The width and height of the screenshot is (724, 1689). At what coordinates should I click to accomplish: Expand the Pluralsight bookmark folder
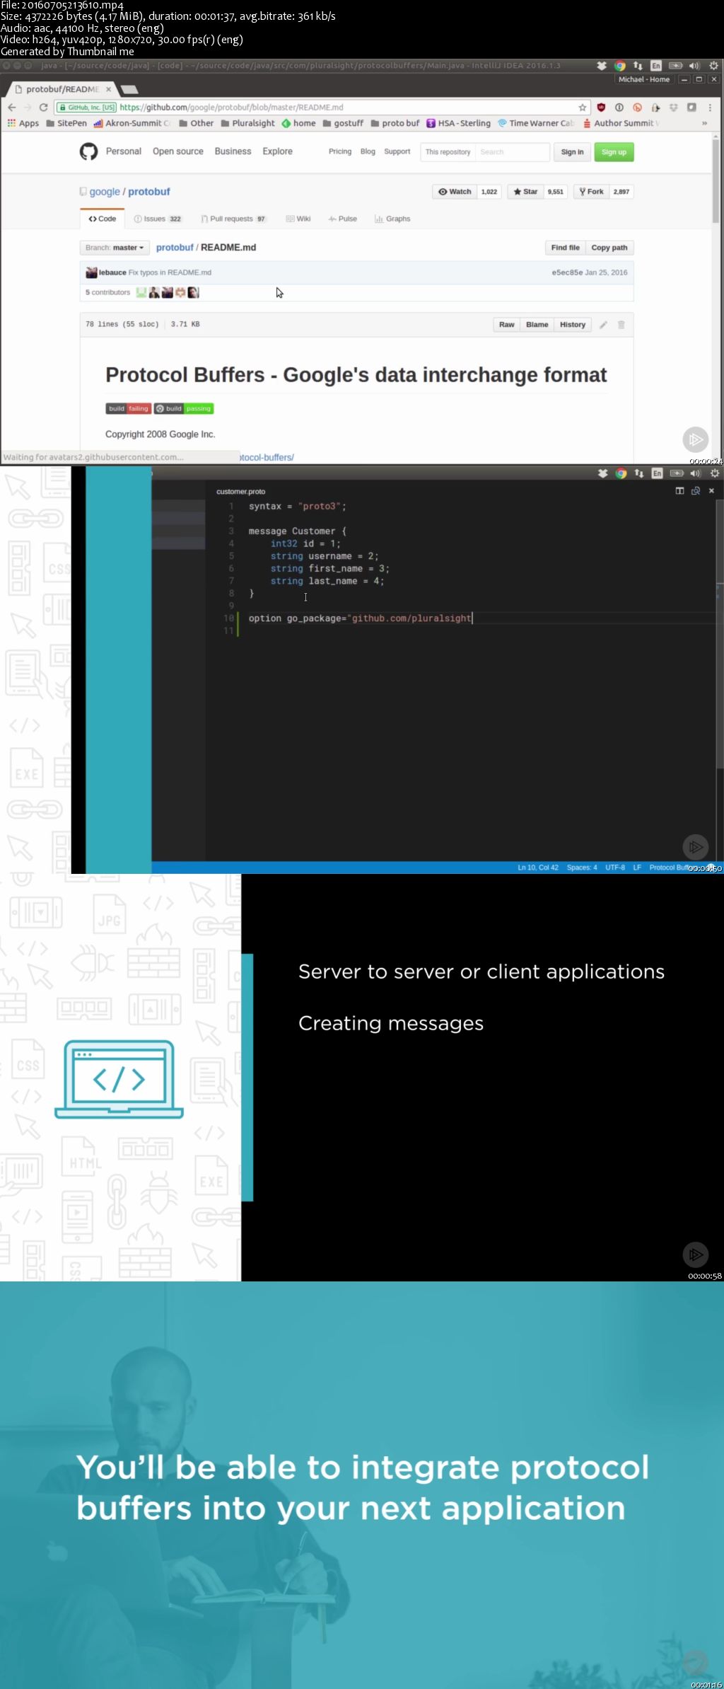[247, 123]
